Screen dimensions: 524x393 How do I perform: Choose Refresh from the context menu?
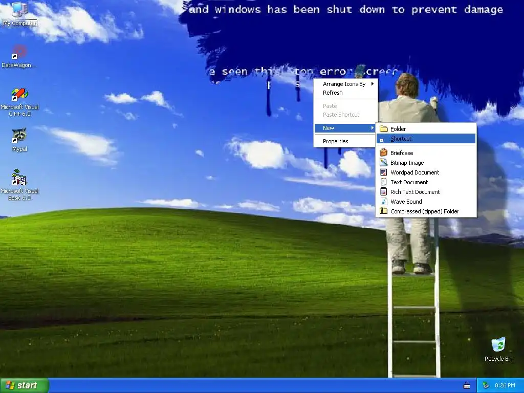click(345, 93)
